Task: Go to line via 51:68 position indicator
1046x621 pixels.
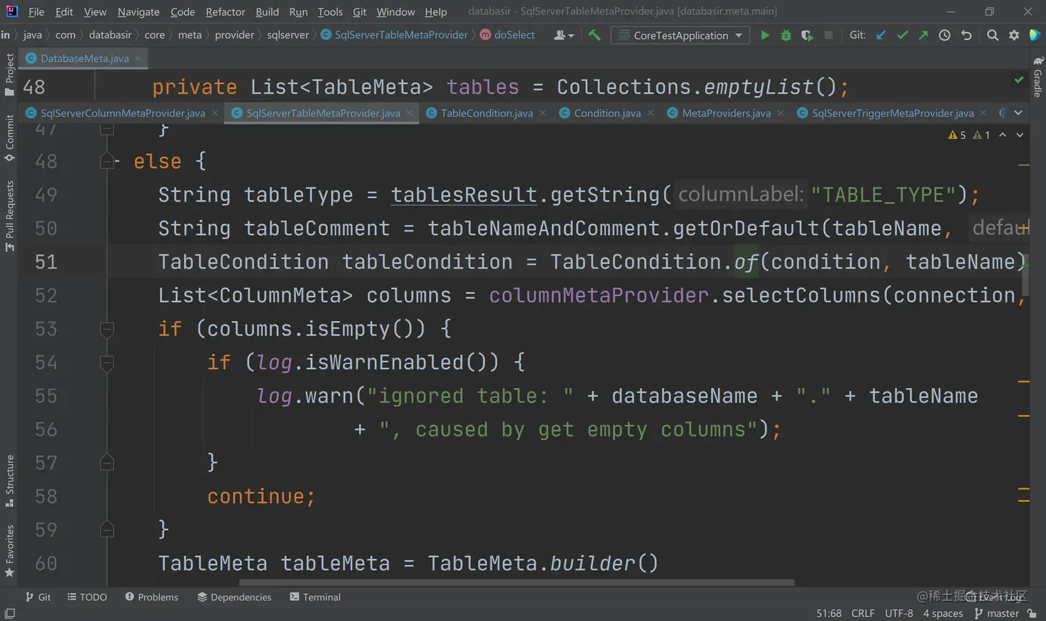Action: [x=829, y=613]
